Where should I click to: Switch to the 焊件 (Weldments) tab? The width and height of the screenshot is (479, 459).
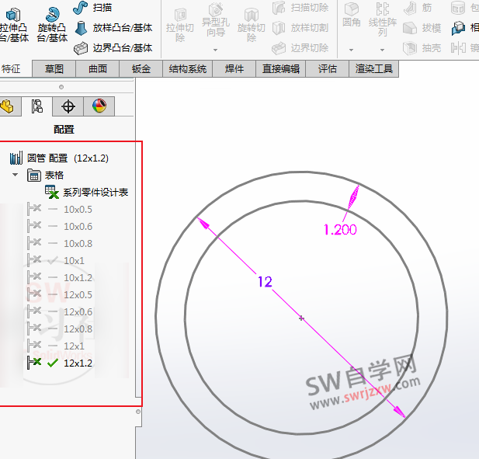tap(234, 69)
